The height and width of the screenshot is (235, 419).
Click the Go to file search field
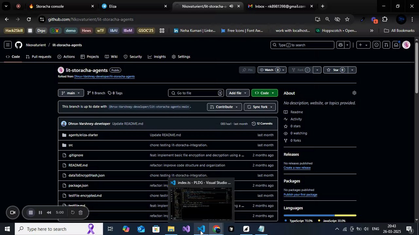(196, 93)
